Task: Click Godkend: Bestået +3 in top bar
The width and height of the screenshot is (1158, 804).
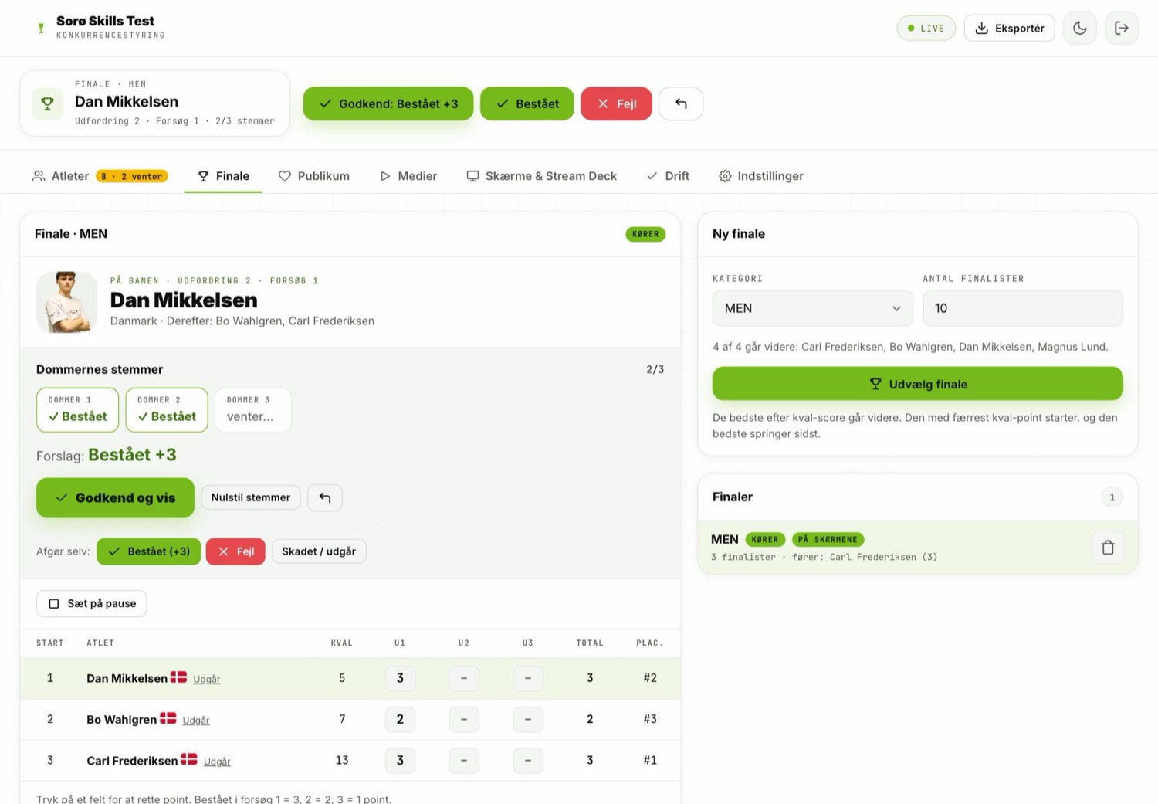Action: (388, 103)
